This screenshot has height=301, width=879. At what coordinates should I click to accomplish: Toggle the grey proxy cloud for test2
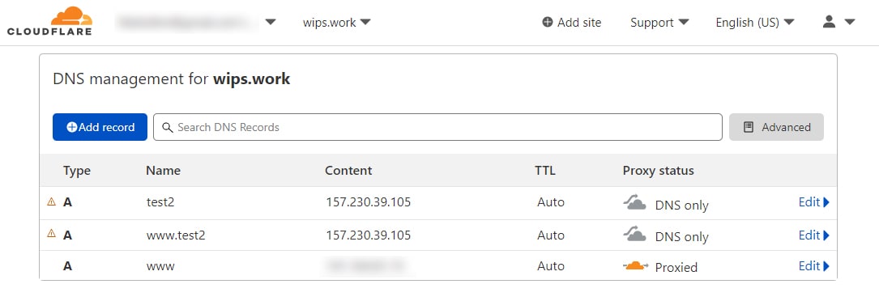coord(634,204)
